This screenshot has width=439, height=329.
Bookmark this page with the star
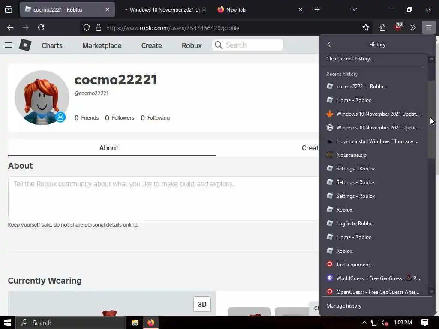pyautogui.click(x=365, y=27)
